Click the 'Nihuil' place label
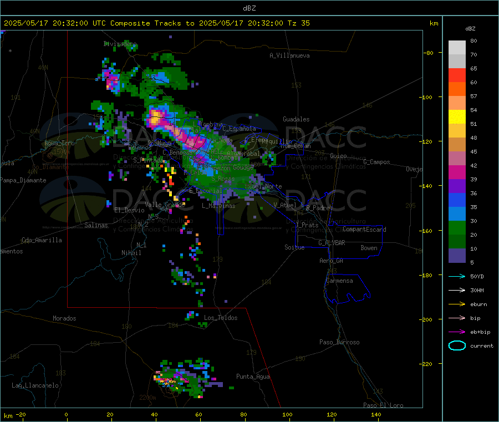The height and width of the screenshot is (422, 499). tap(131, 253)
